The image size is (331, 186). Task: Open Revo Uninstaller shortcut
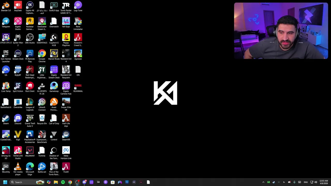(78, 24)
